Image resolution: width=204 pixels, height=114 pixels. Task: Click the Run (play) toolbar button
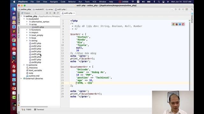tap(176, 9)
